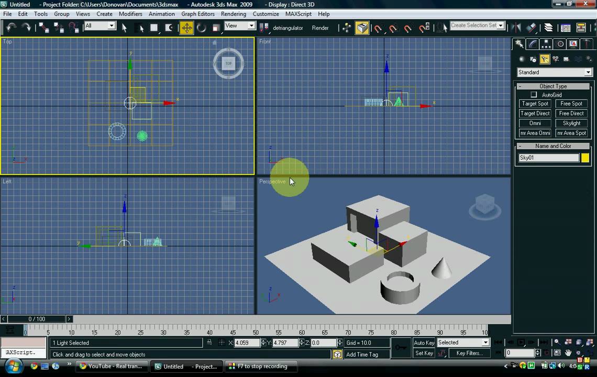The width and height of the screenshot is (597, 377).
Task: Switch to the Modify command panel tab
Action: (x=532, y=44)
